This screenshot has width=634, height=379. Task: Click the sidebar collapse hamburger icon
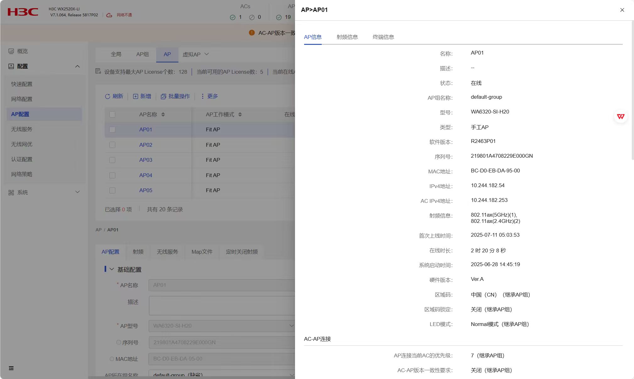[x=11, y=368]
